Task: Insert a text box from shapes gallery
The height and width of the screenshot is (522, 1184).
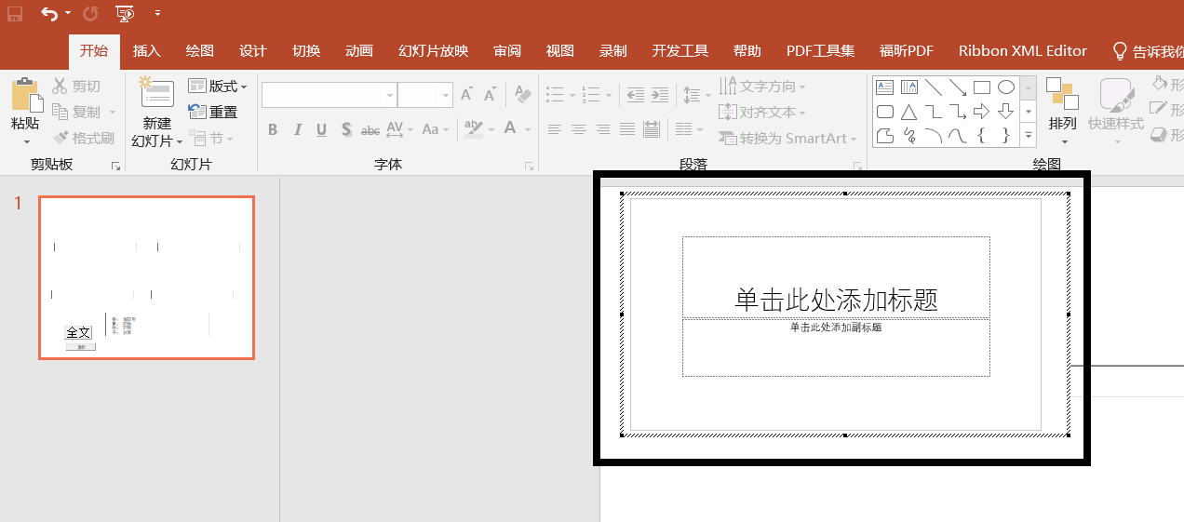Action: [884, 87]
